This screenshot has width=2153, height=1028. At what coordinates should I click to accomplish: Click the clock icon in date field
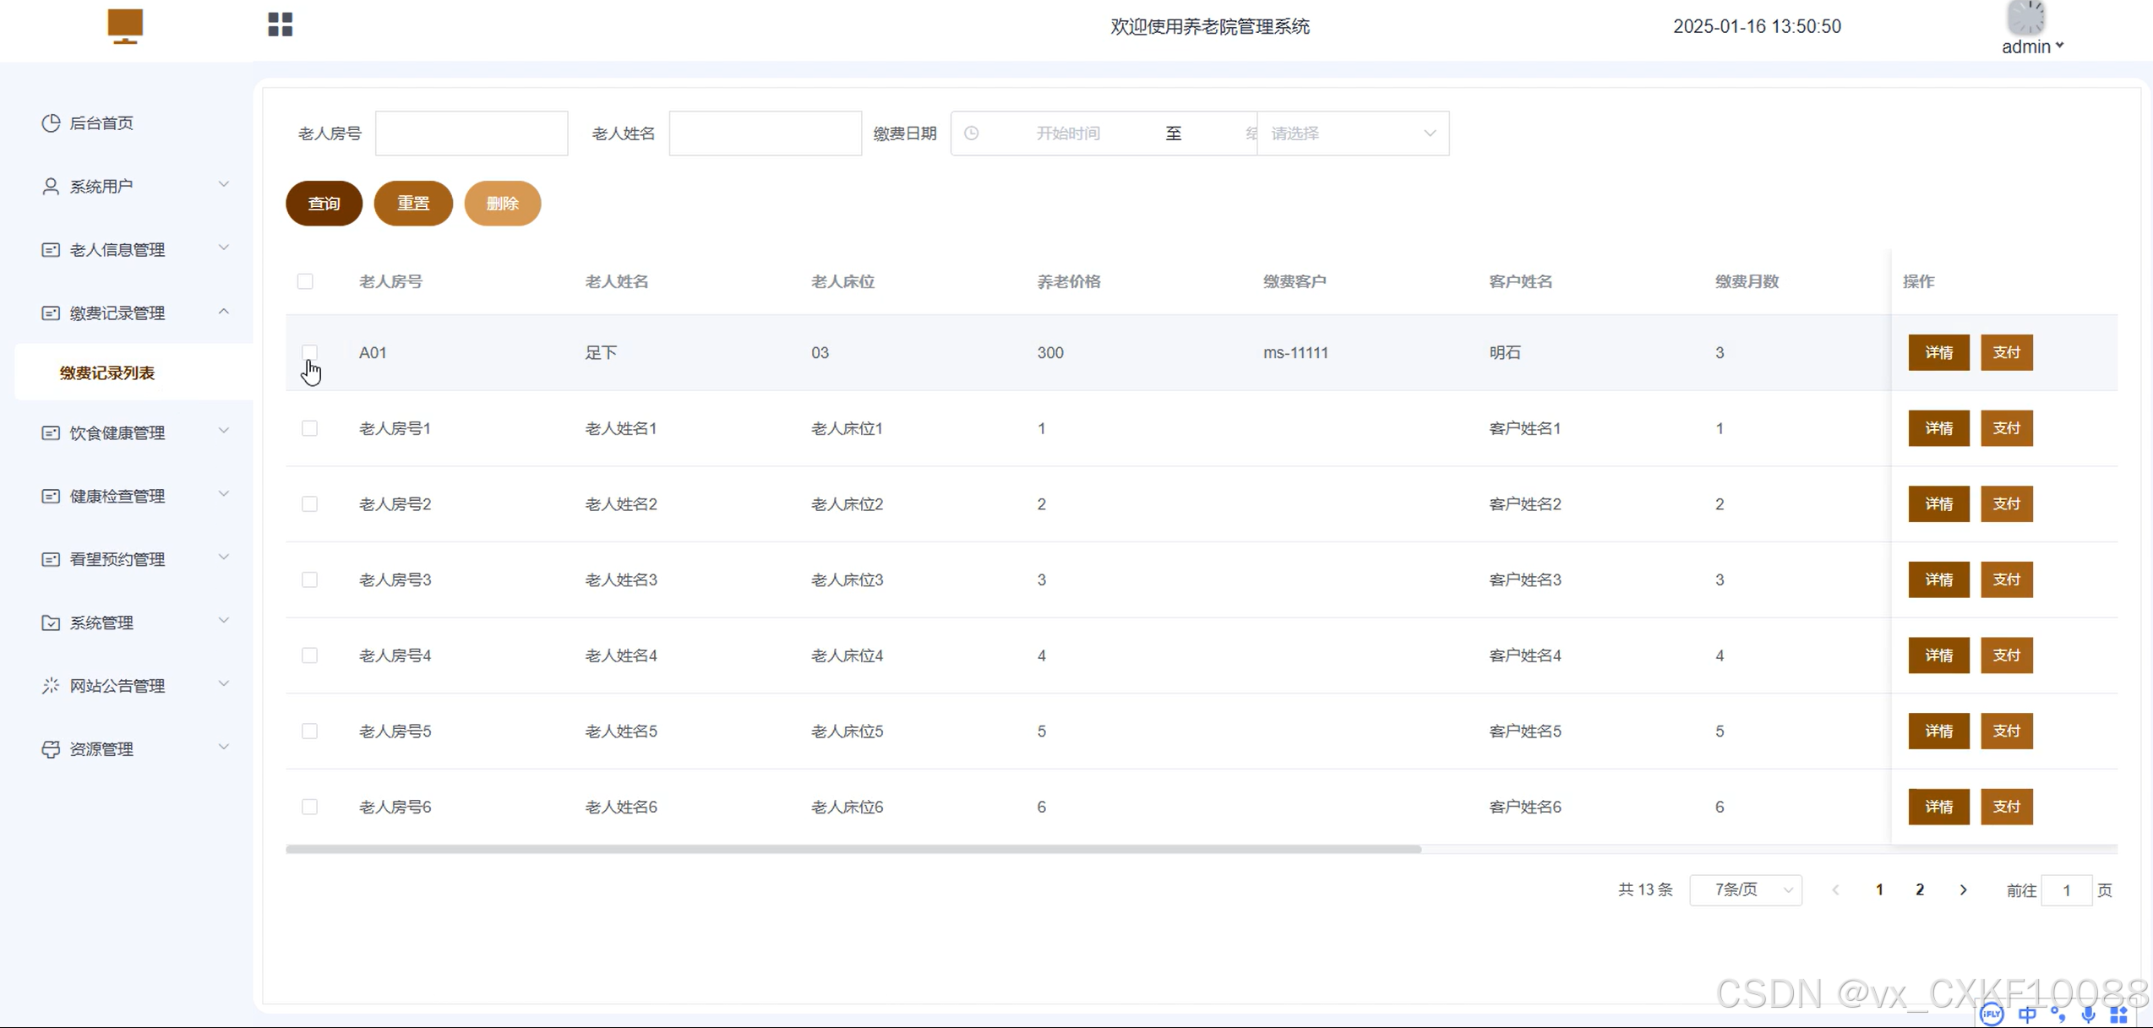pyautogui.click(x=972, y=133)
